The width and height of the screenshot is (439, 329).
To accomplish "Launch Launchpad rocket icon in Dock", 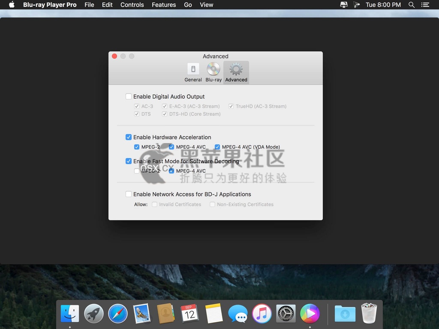I will coord(94,314).
